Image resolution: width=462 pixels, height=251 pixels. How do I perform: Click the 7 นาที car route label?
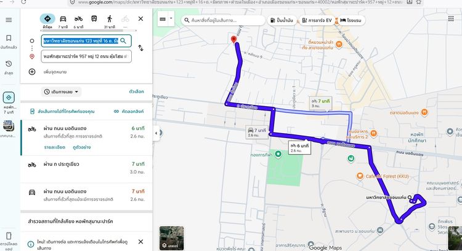[x=257, y=132]
